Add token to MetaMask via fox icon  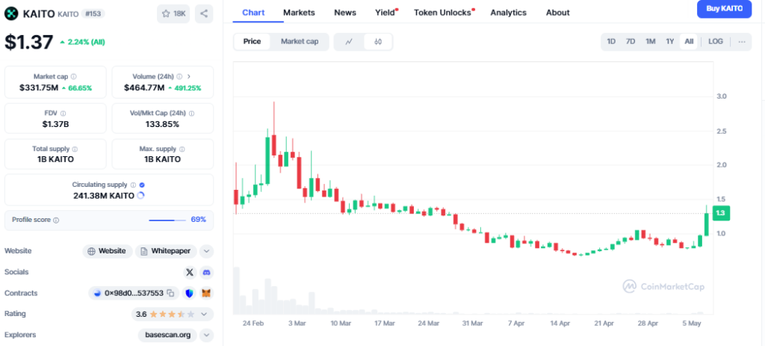207,293
